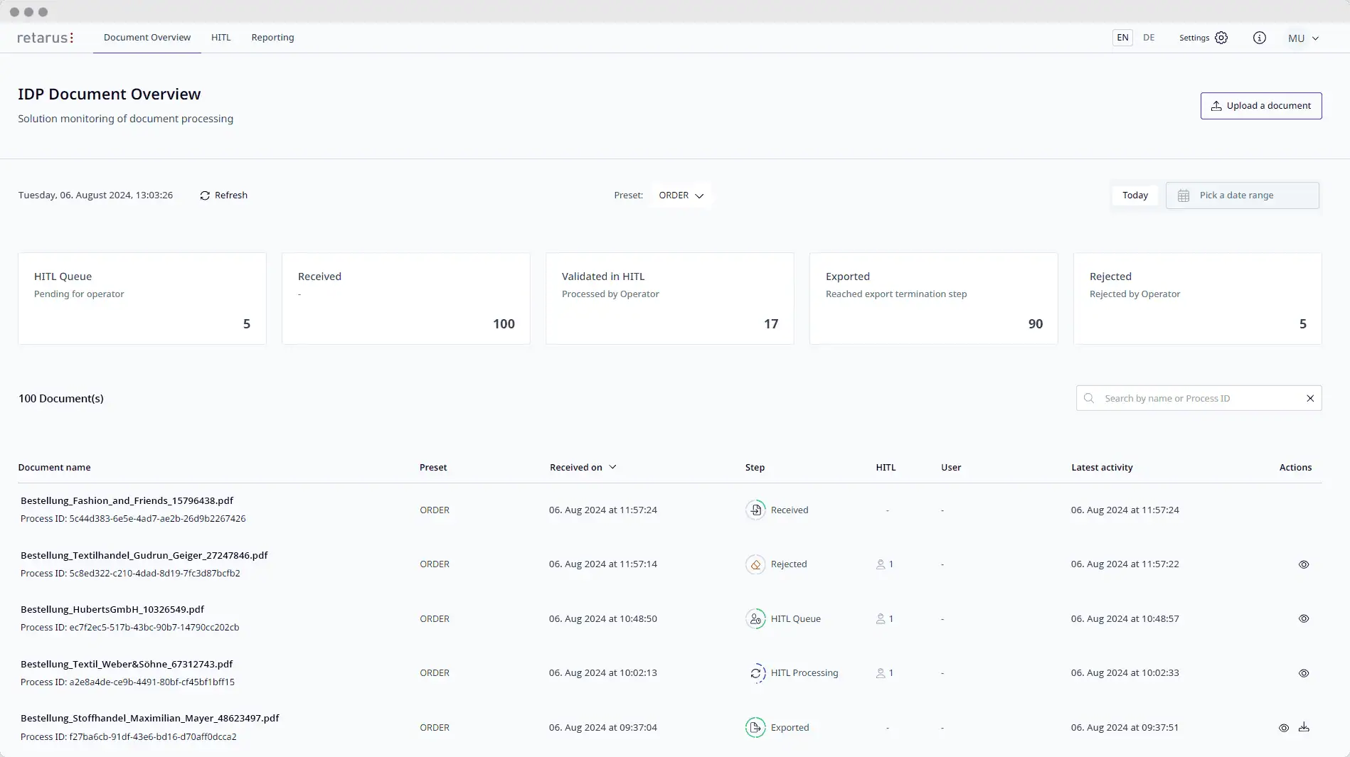Image resolution: width=1350 pixels, height=757 pixels.
Task: Clear search with the X icon
Action: [x=1310, y=398]
